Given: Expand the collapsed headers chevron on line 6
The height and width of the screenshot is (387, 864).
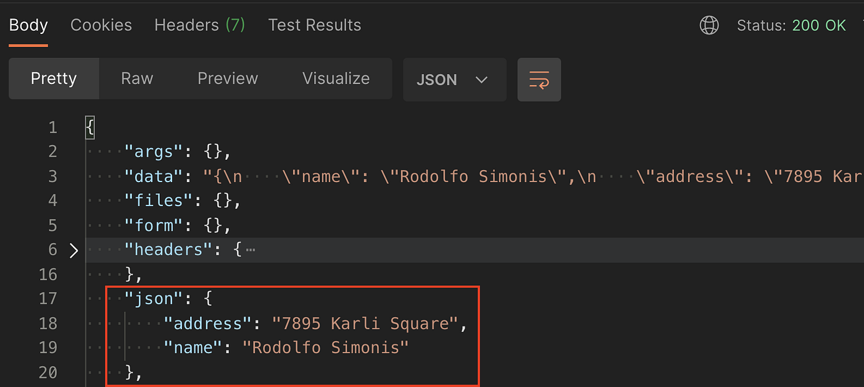Looking at the screenshot, I should pyautogui.click(x=73, y=250).
